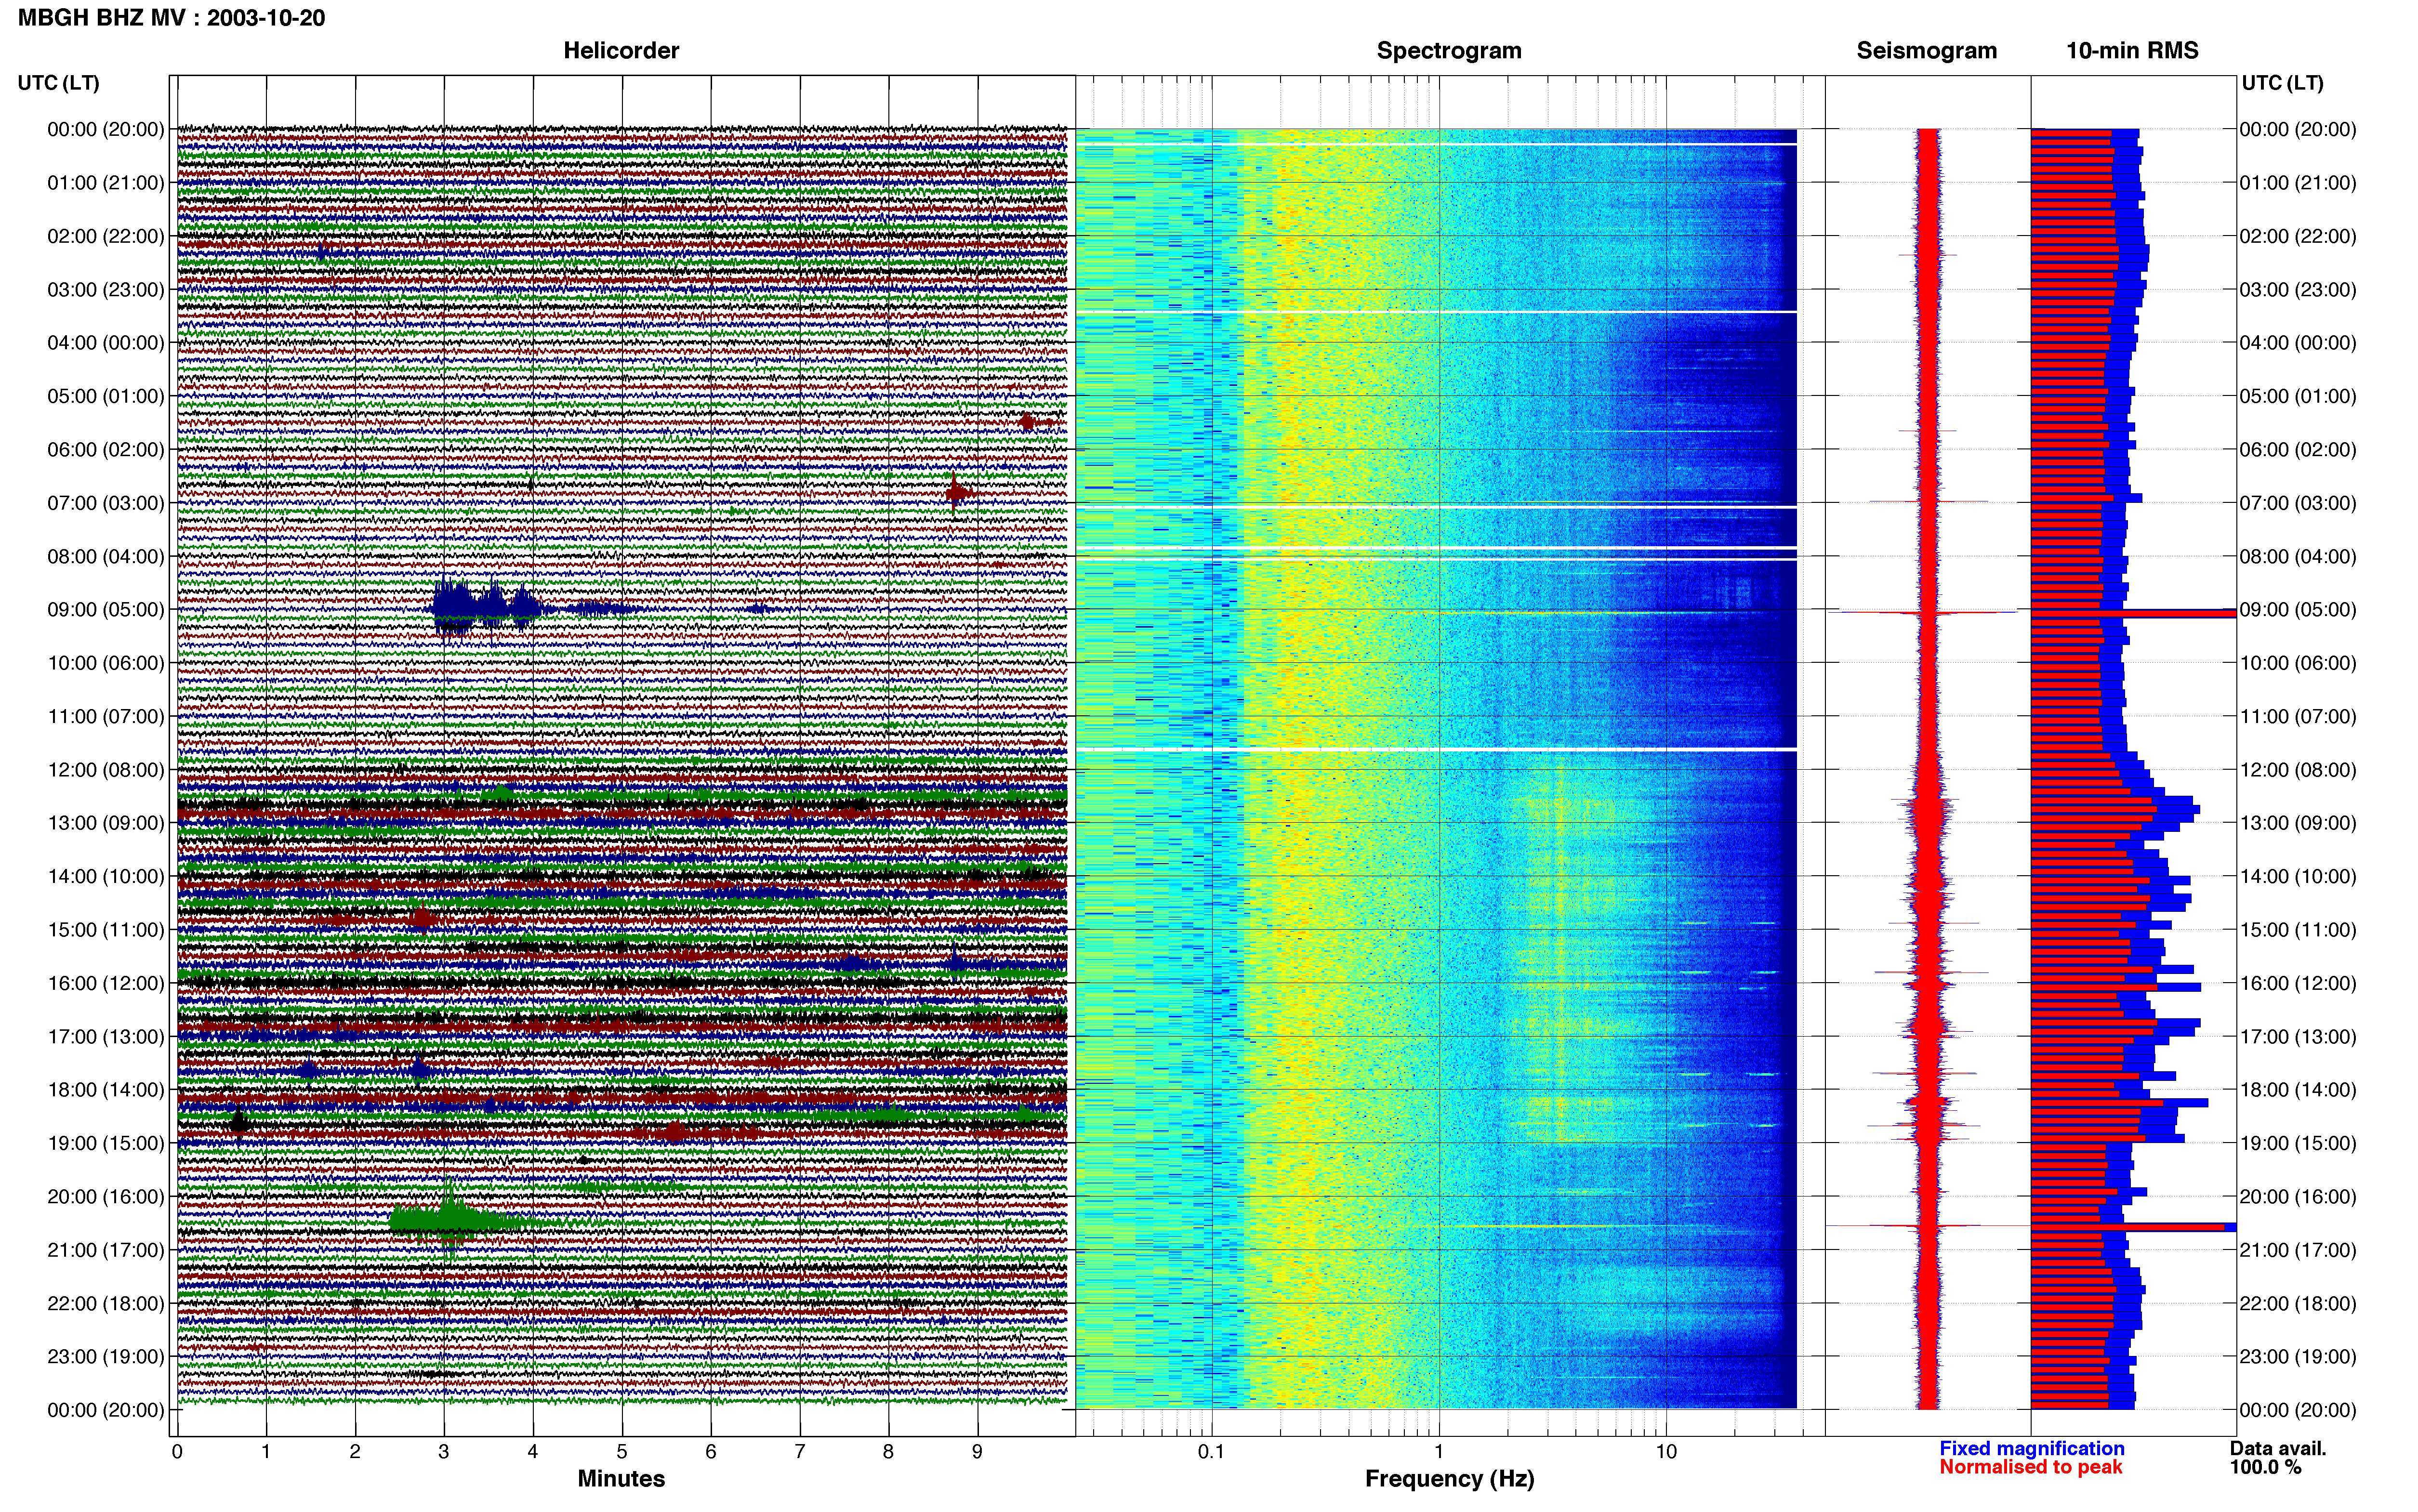Click the '0.1' tick on the frequency axis
Image resolution: width=2418 pixels, height=1512 pixels.
point(1211,1452)
